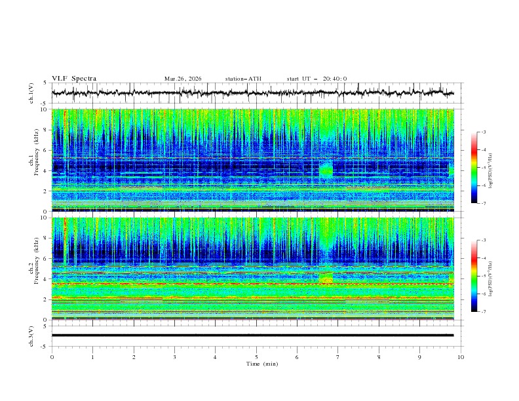Click the "VLF Spectra" plot title
Image resolution: width=519 pixels, height=401 pixels.
74,79
